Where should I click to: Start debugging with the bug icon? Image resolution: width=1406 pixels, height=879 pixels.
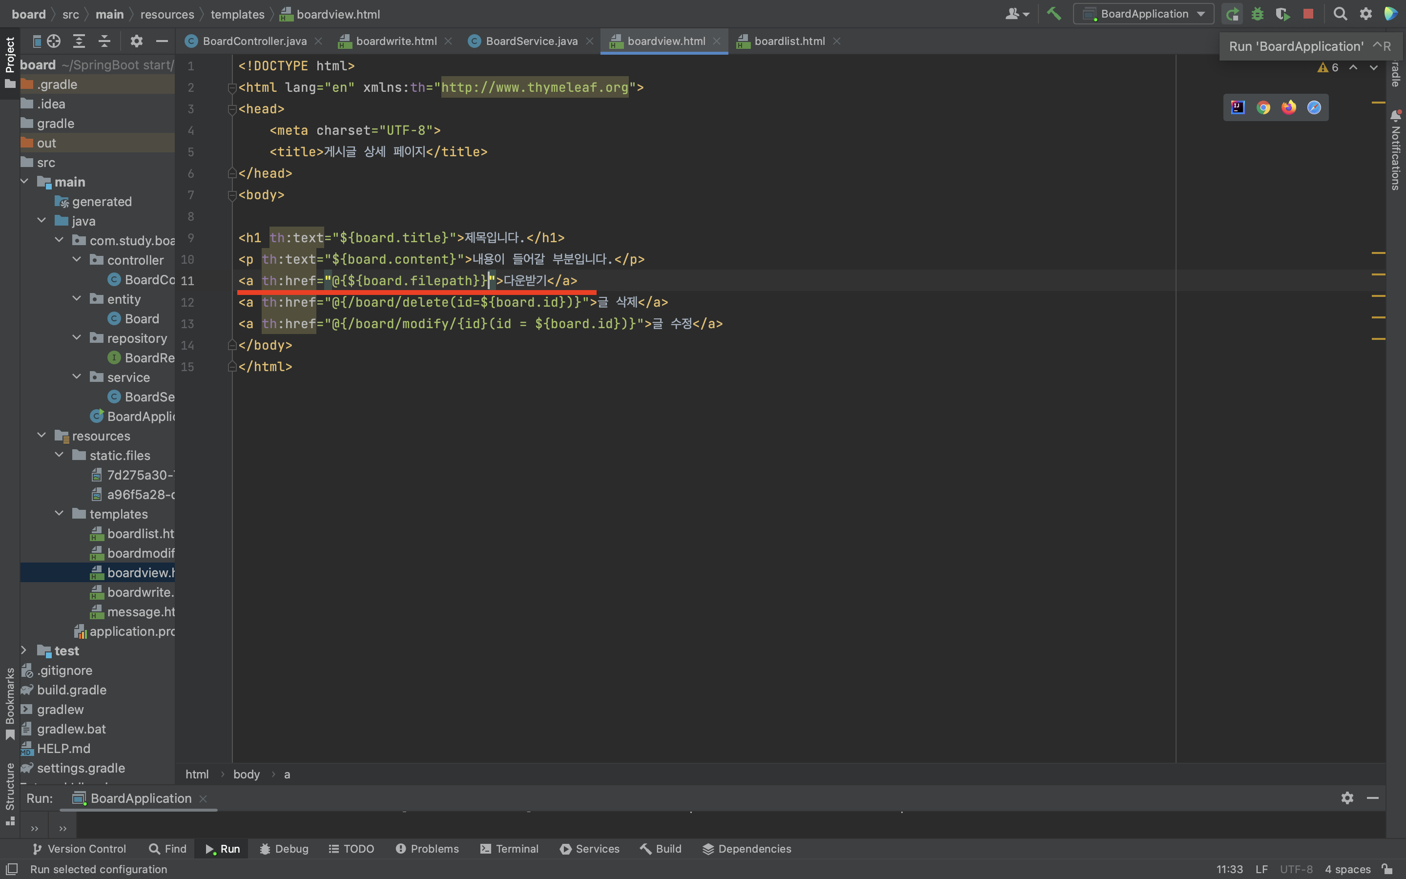click(x=1257, y=13)
